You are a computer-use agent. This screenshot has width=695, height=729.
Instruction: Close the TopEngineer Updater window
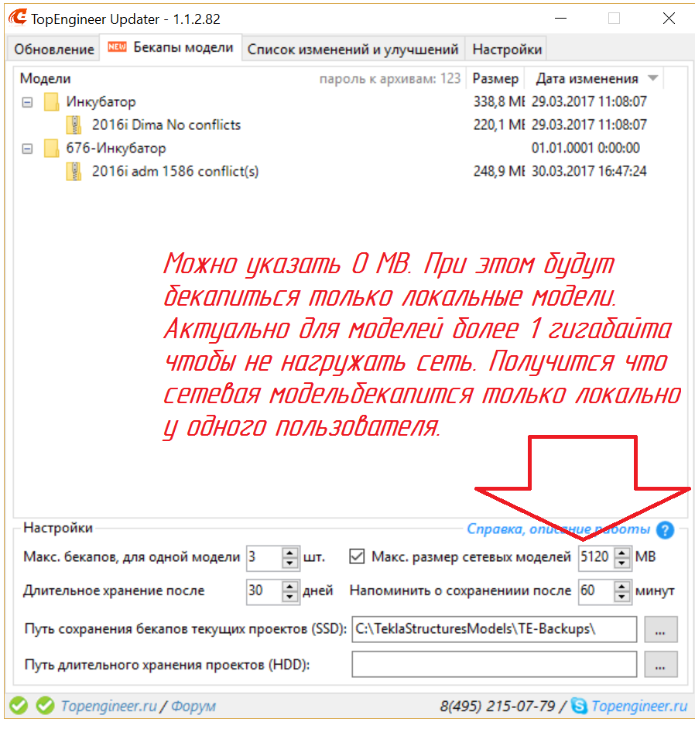669,19
